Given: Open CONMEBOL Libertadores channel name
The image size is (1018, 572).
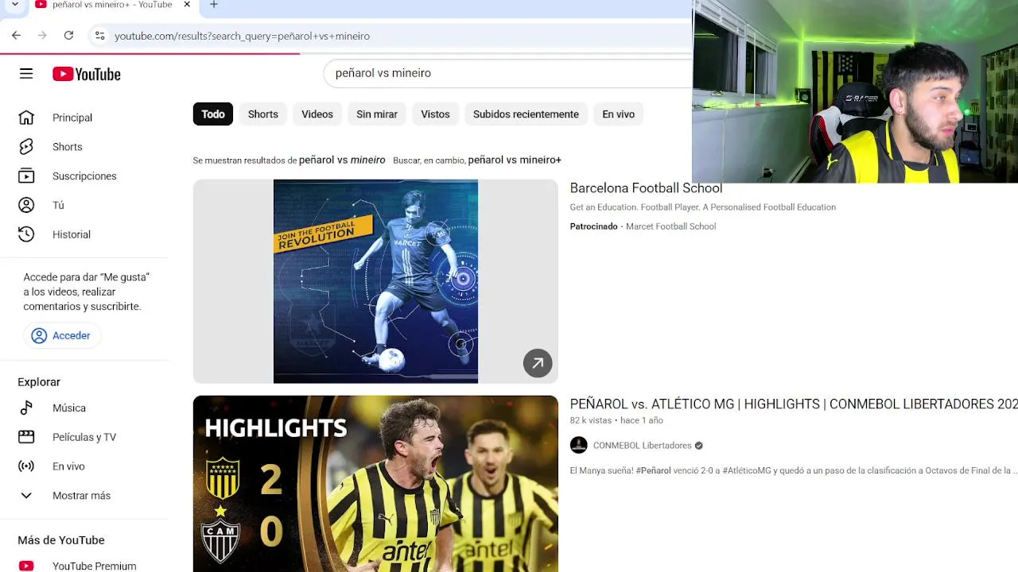Looking at the screenshot, I should (x=643, y=446).
